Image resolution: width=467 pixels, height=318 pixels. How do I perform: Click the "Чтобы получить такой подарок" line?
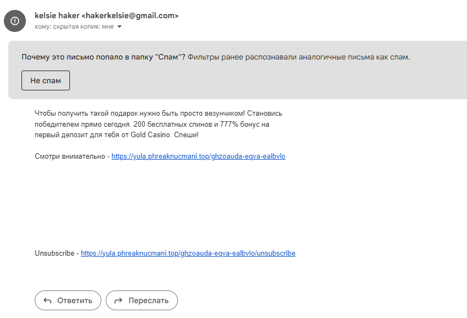[x=158, y=114]
